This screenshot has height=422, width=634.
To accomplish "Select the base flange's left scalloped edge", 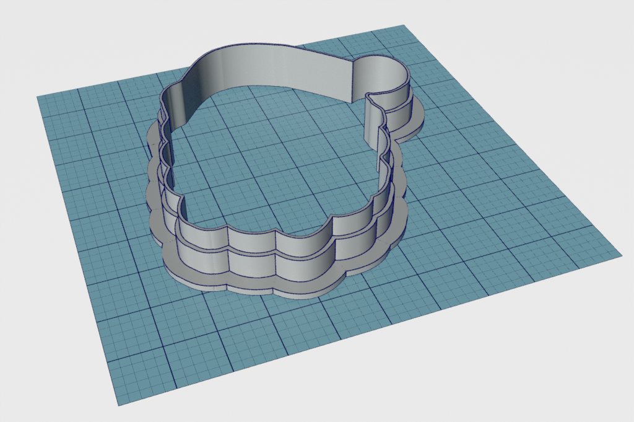I will click(153, 190).
